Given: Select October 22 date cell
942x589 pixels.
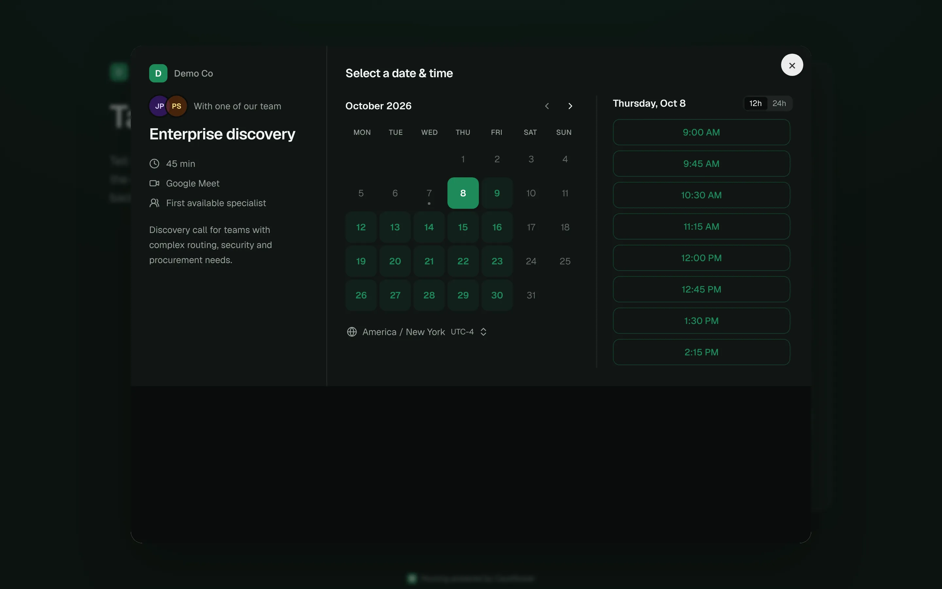Looking at the screenshot, I should point(463,261).
